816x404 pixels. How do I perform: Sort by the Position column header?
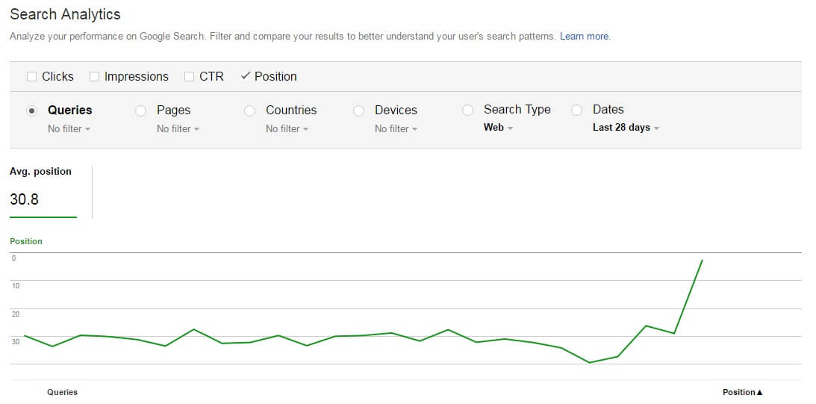point(743,392)
